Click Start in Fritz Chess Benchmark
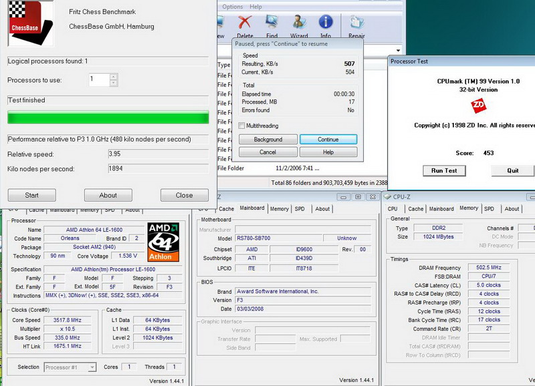Screen dimensions: 535x386 [x=31, y=195]
